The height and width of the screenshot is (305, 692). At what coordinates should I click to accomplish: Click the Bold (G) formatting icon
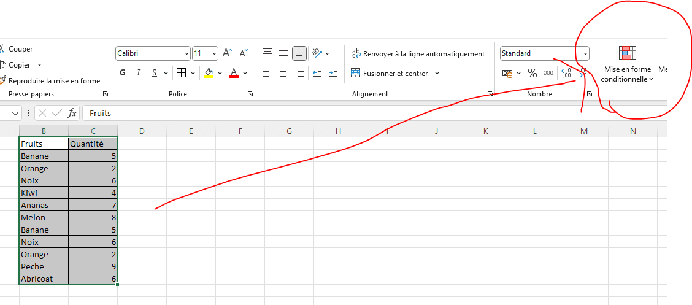(123, 73)
